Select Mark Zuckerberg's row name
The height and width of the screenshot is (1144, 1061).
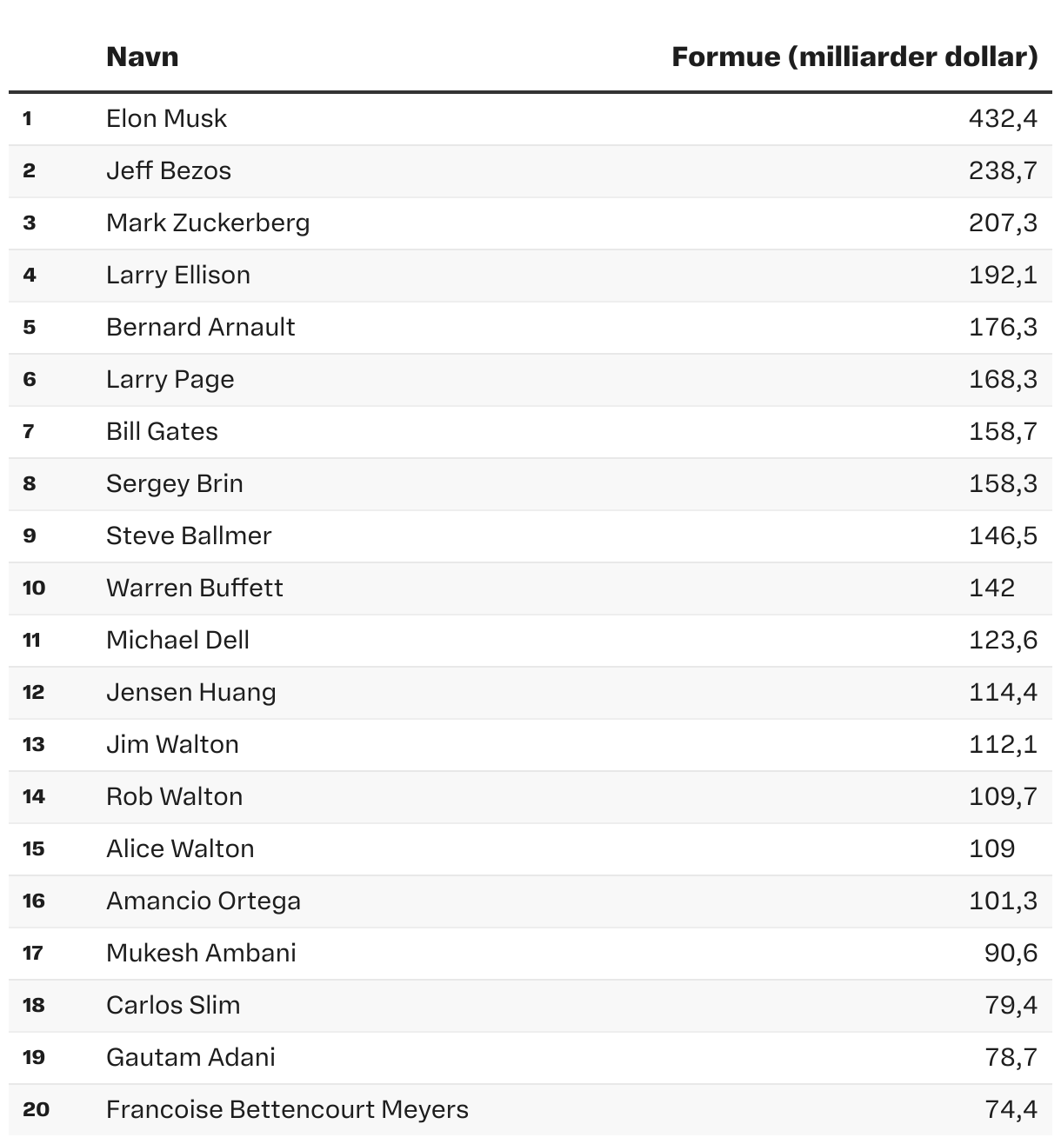pos(208,223)
